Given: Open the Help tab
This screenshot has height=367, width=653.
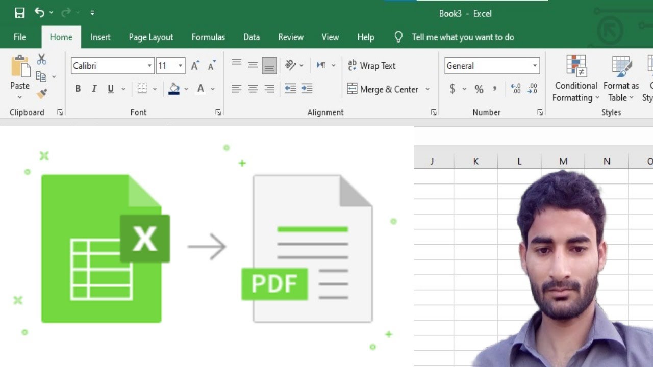Looking at the screenshot, I should 366,37.
